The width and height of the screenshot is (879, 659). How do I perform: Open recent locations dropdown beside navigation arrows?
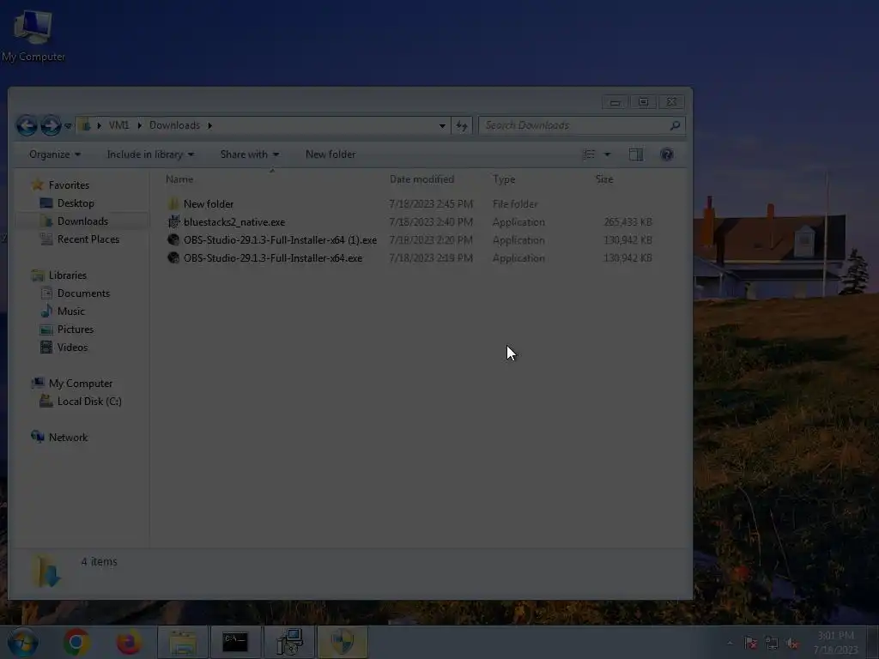pyautogui.click(x=68, y=126)
